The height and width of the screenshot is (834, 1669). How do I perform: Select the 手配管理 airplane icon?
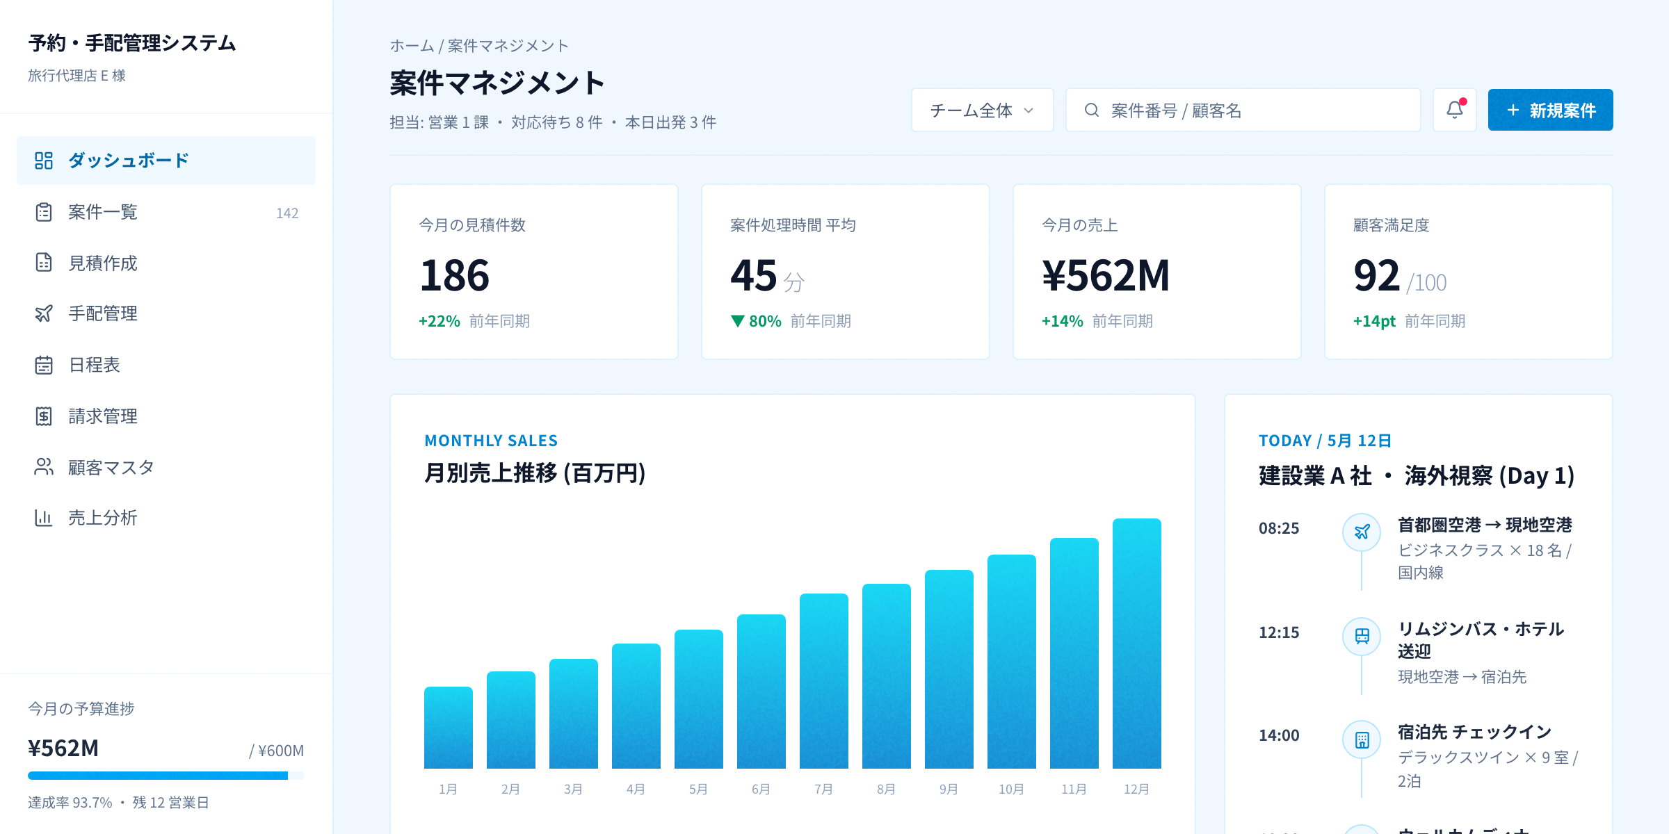pyautogui.click(x=43, y=313)
